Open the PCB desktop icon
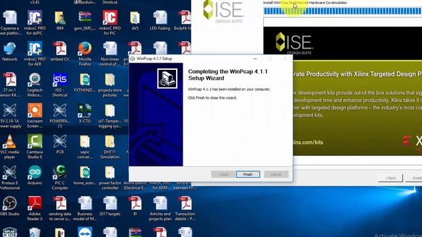 pos(60,145)
